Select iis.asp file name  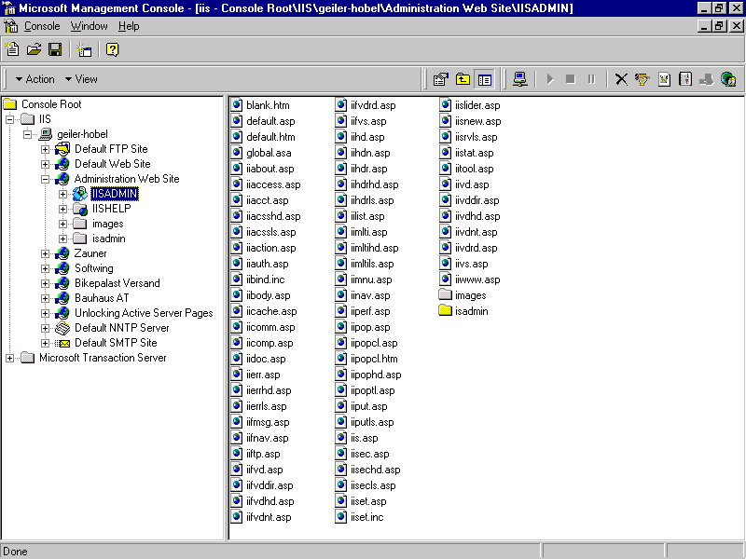364,438
